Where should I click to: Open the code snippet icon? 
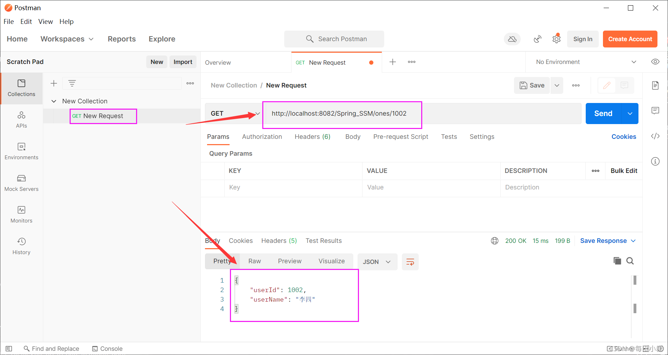tap(655, 136)
